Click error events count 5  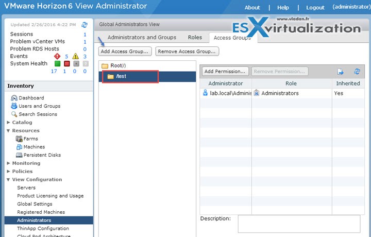coord(66,57)
